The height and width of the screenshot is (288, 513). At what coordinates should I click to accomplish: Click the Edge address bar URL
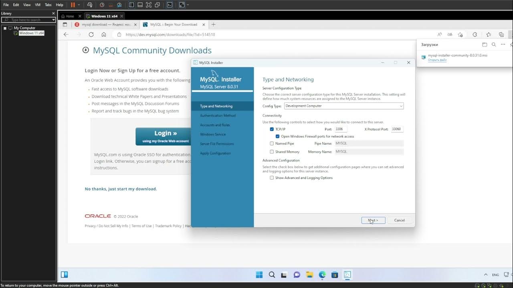(170, 35)
